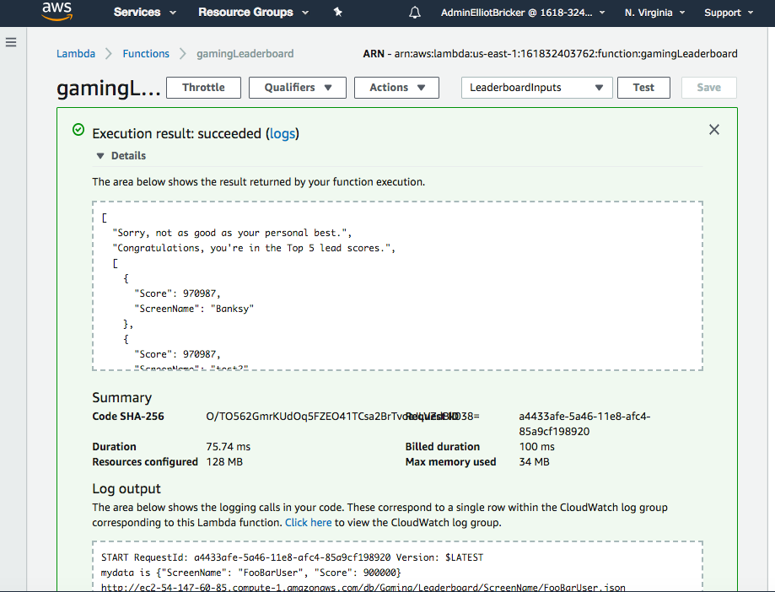
Task: Click the gamingLeaderboard breadcrumb text
Action: coord(245,53)
